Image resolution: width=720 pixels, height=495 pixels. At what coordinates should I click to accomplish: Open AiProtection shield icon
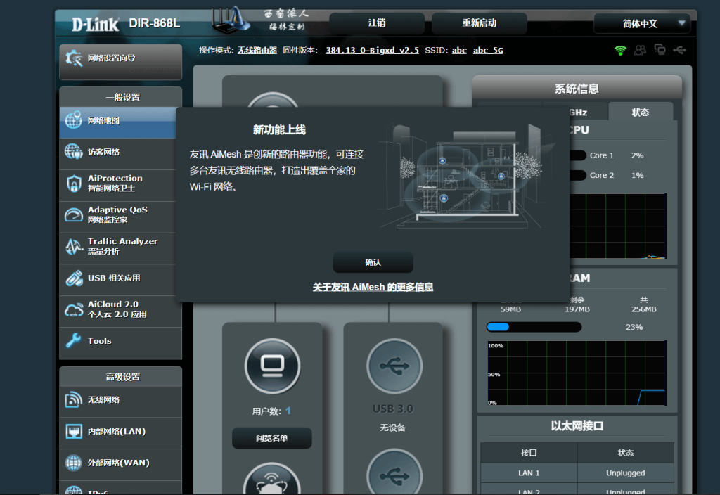tap(73, 184)
